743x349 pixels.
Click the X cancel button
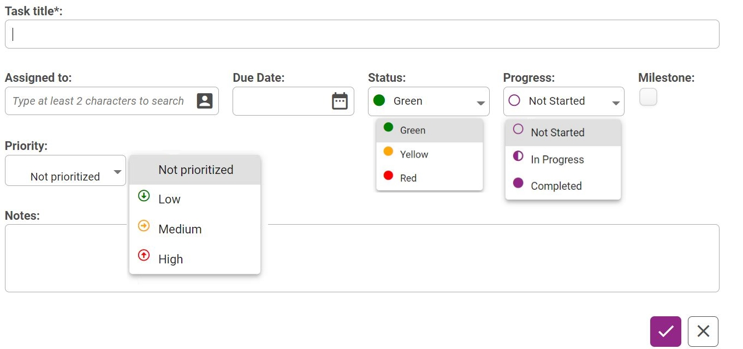[703, 331]
